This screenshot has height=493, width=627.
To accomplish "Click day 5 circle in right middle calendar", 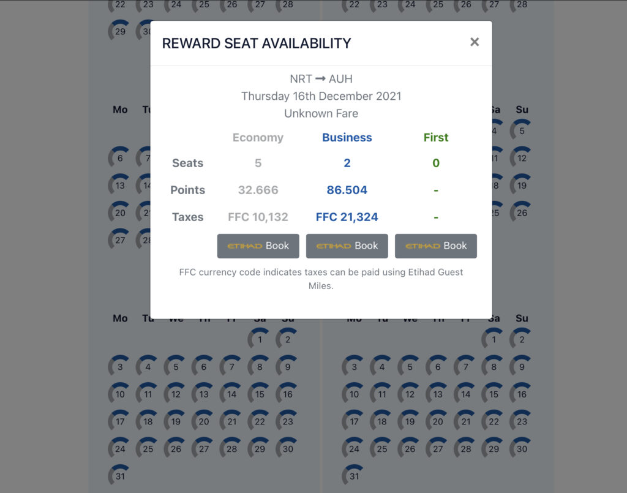I will [x=521, y=130].
